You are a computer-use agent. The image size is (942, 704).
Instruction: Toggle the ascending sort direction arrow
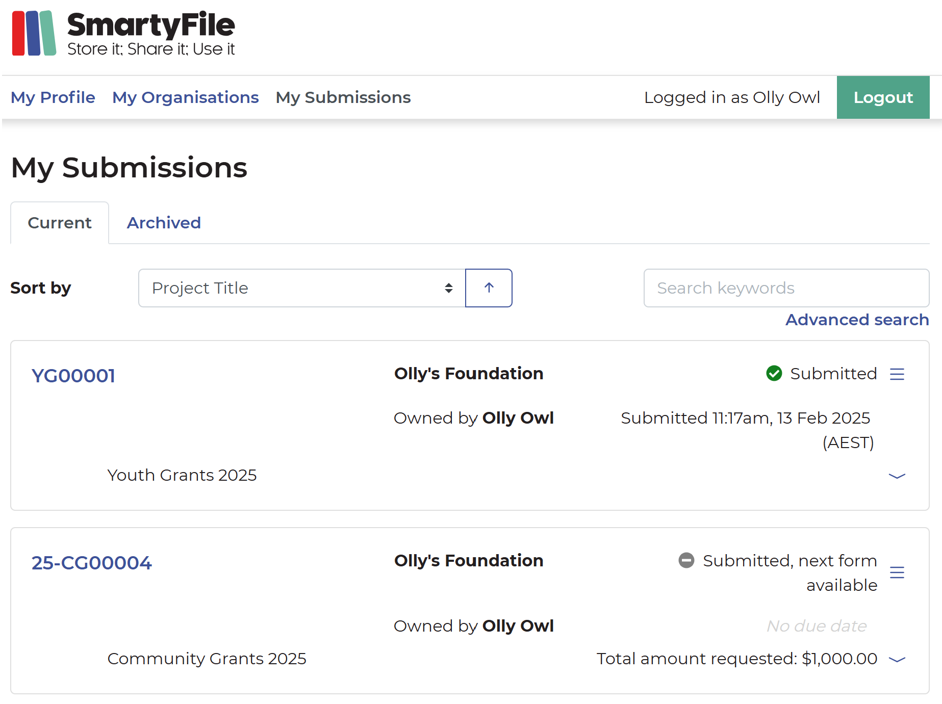pos(489,288)
